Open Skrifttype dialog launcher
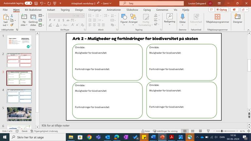The image size is (251, 141). point(85,30)
